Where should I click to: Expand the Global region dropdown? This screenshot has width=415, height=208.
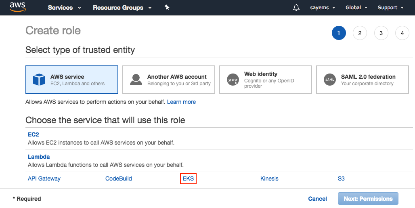(356, 7)
